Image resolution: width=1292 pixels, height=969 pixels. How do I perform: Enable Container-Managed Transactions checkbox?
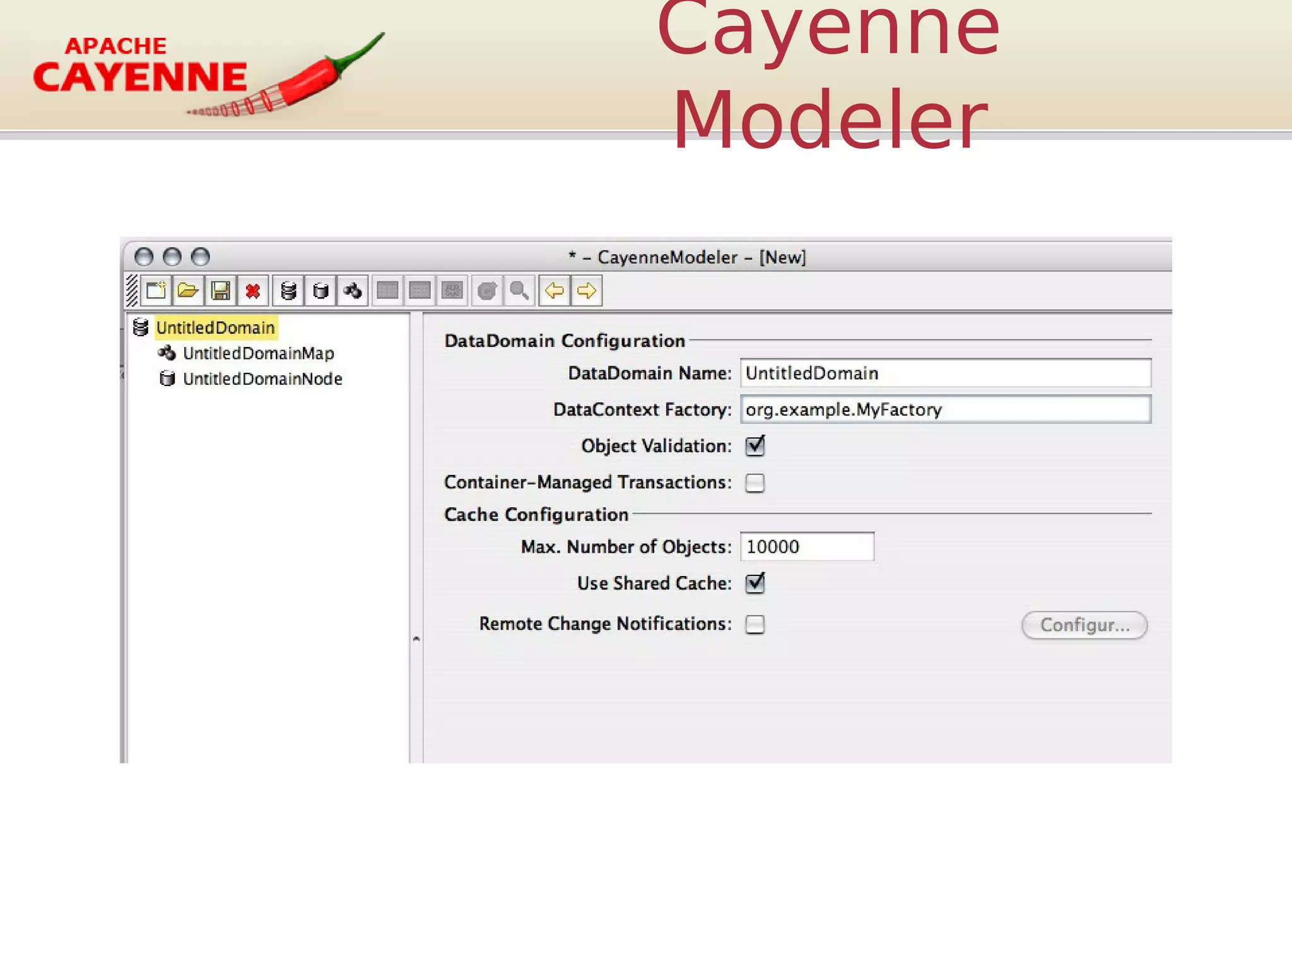click(755, 483)
